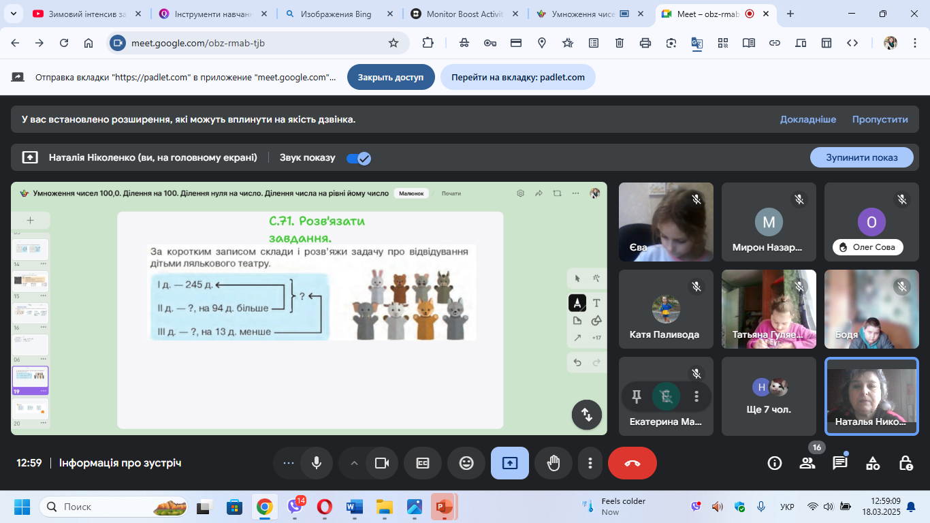Viewport: 930px width, 523px height.
Task: Select the pointer tool in Padlet toolbar
Action: pos(577,278)
